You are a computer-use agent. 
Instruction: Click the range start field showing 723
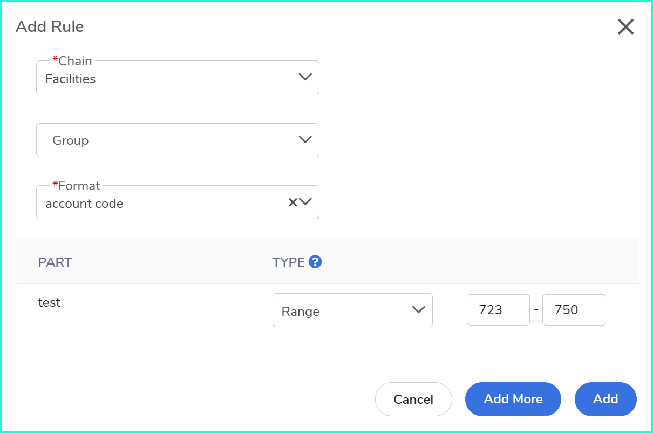(x=498, y=310)
